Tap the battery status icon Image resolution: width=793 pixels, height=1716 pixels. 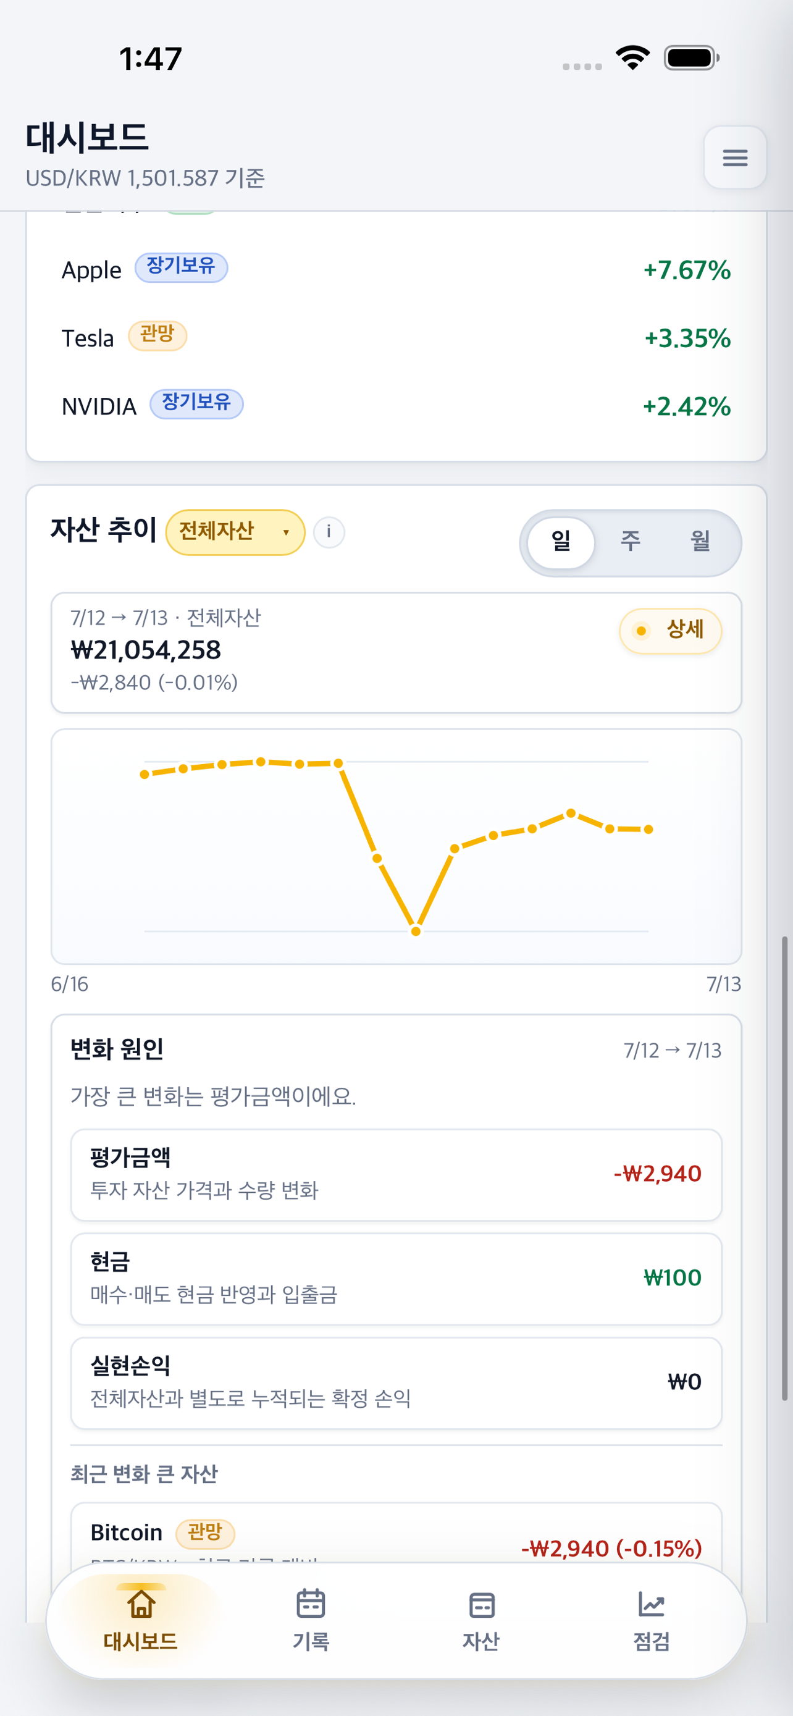692,58
